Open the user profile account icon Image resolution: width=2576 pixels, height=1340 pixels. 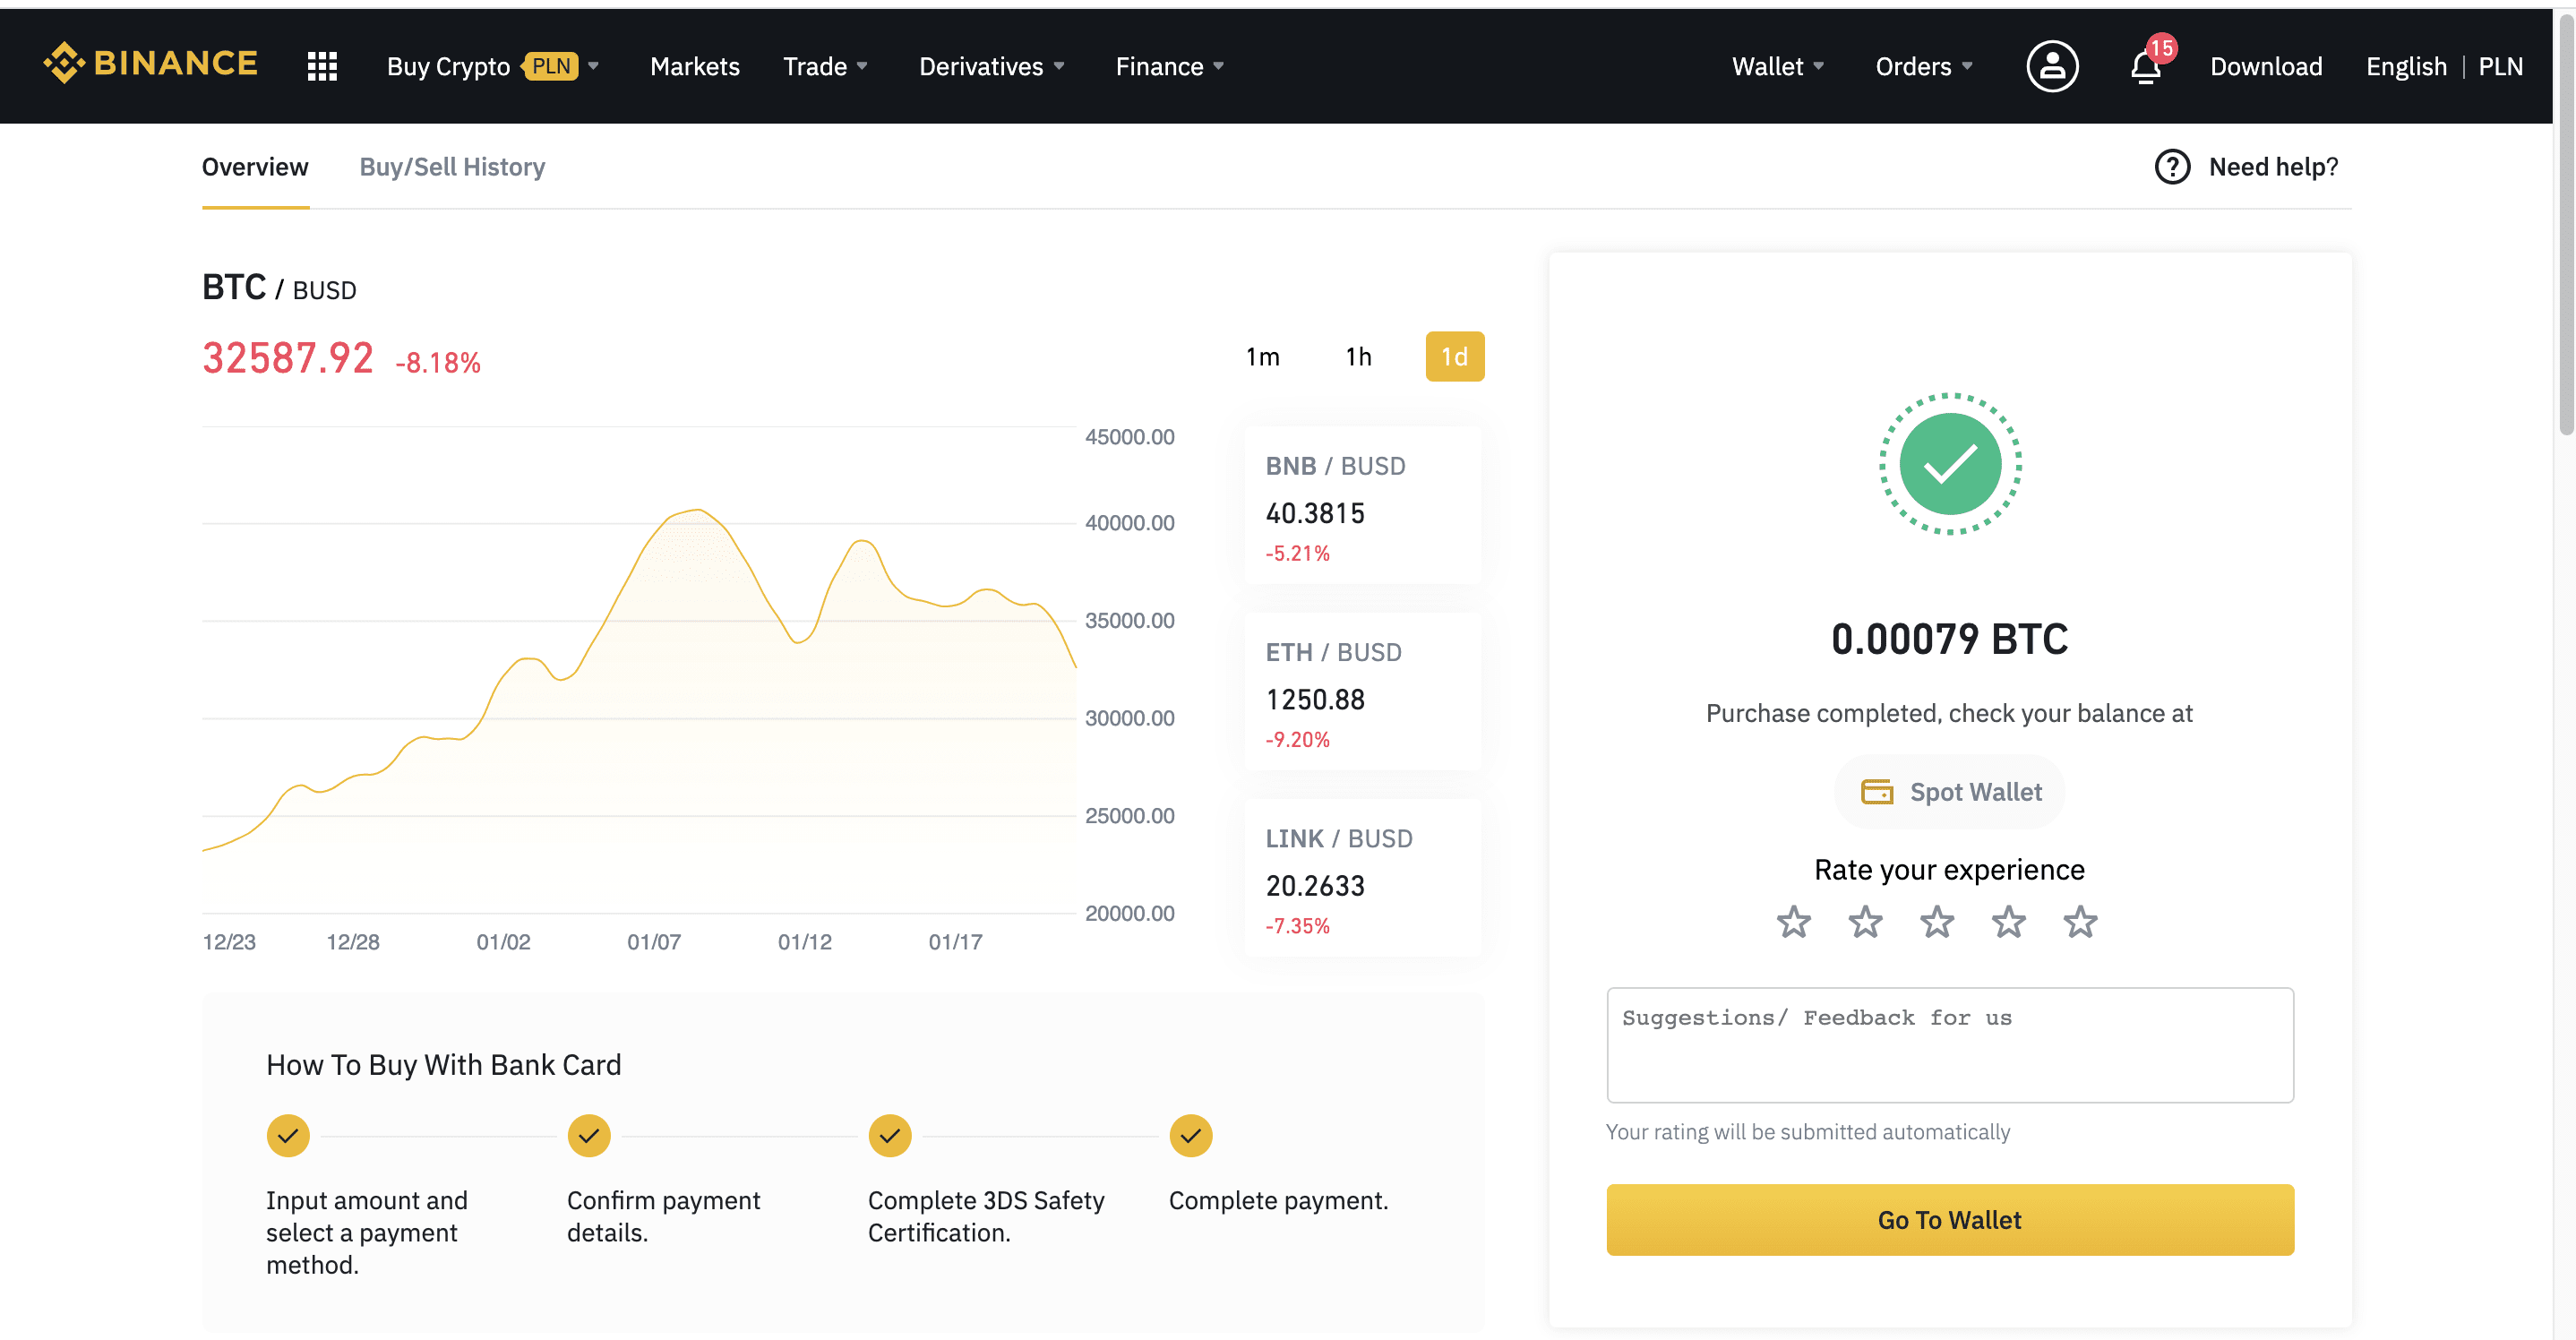pyautogui.click(x=2052, y=66)
